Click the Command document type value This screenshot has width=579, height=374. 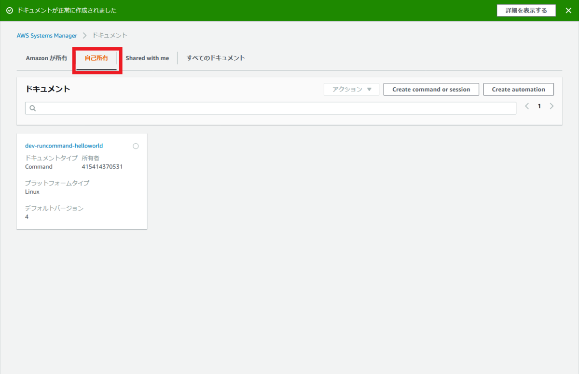click(39, 167)
